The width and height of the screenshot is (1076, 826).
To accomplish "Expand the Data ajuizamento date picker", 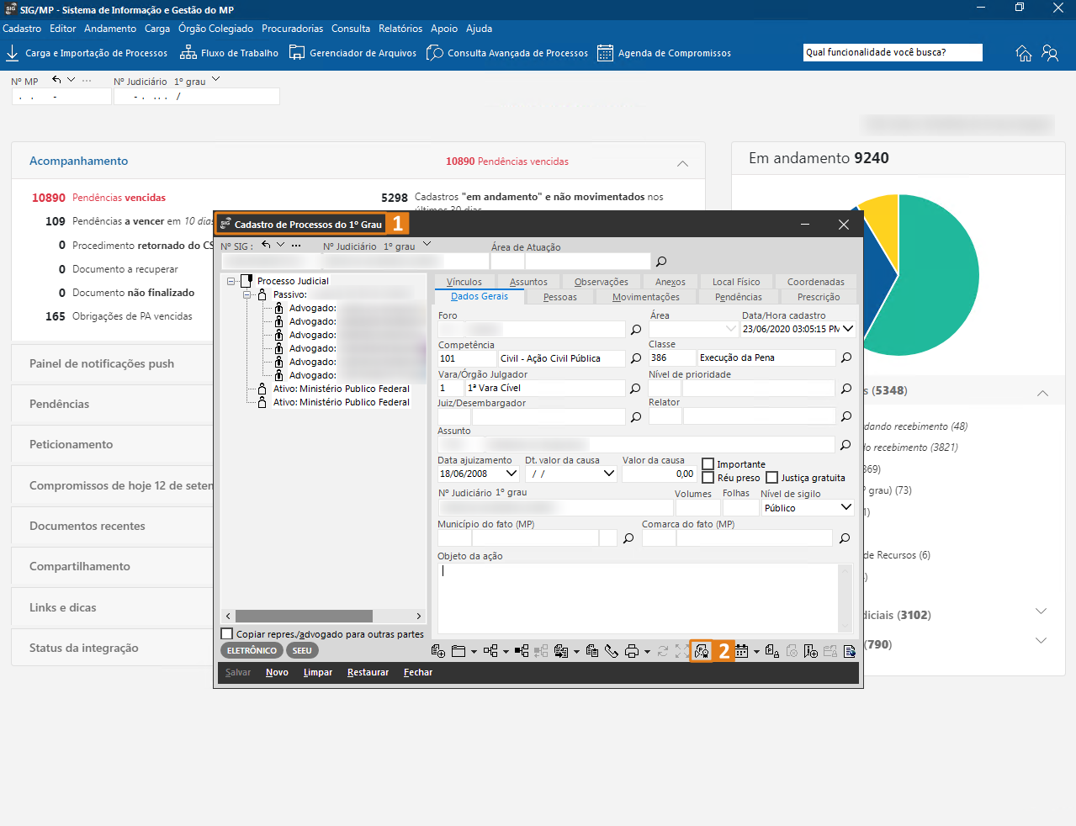I will coord(511,474).
